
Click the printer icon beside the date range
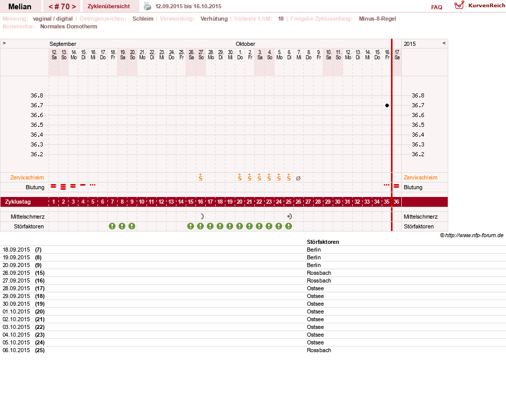147,6
